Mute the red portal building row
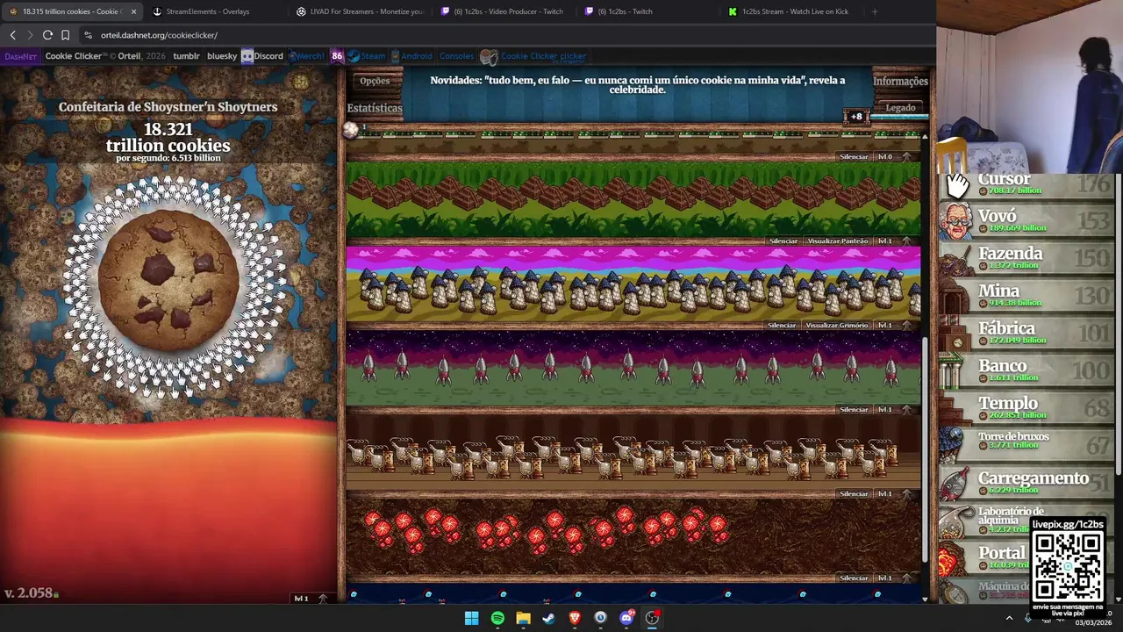 854,578
